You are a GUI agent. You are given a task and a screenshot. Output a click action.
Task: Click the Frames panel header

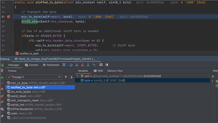pyautogui.click(x=12, y=71)
